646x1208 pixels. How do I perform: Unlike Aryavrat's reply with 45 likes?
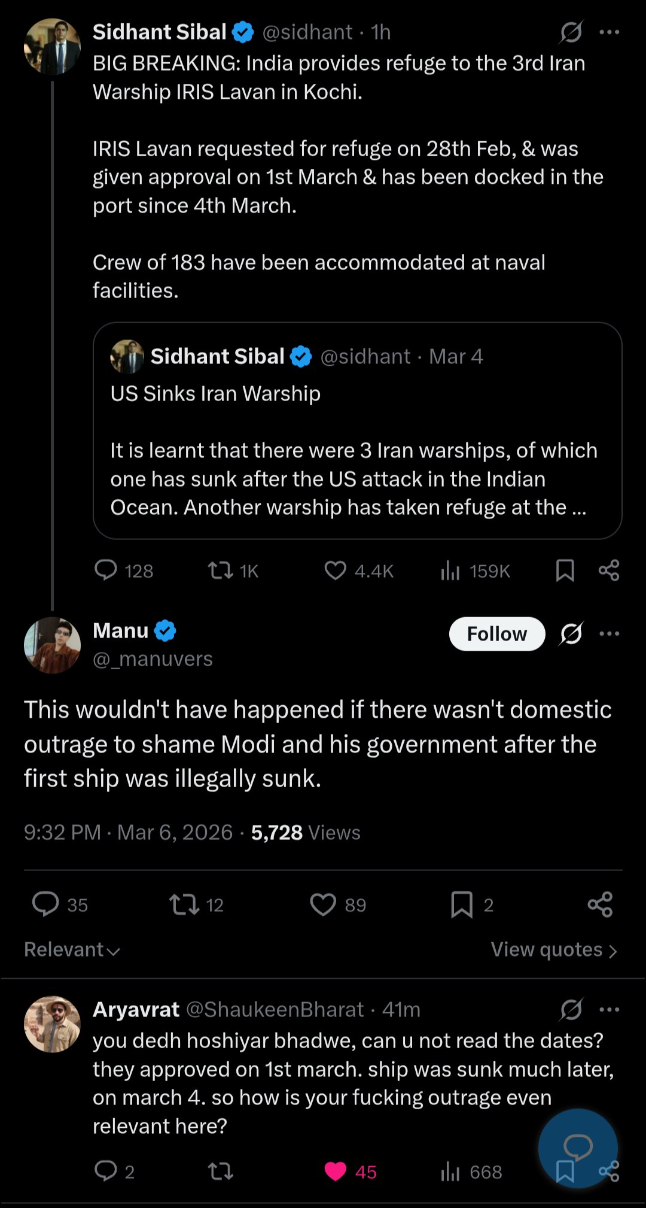(335, 1171)
